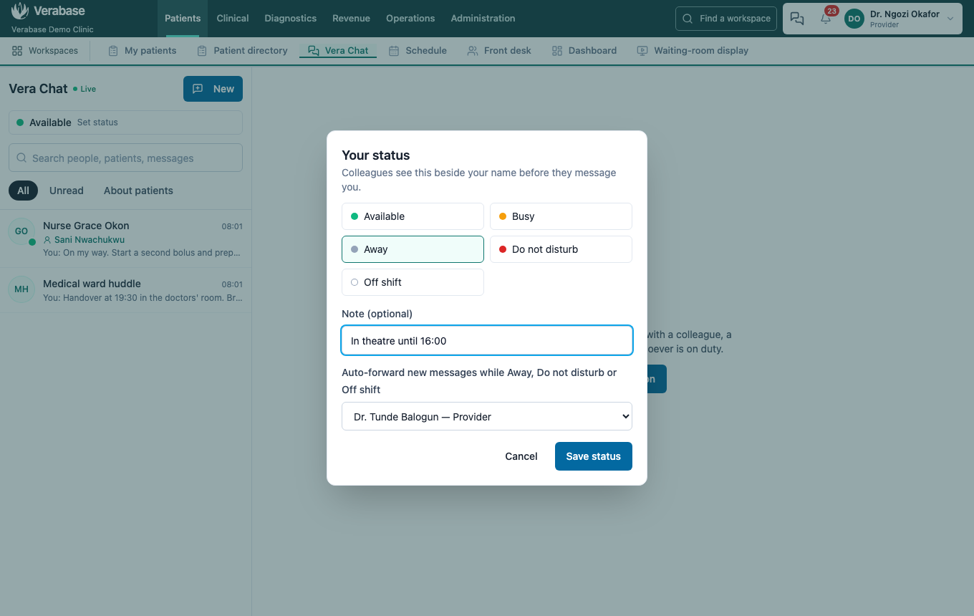Open the notifications bell with 23 badge
The image size is (974, 616).
point(826,19)
